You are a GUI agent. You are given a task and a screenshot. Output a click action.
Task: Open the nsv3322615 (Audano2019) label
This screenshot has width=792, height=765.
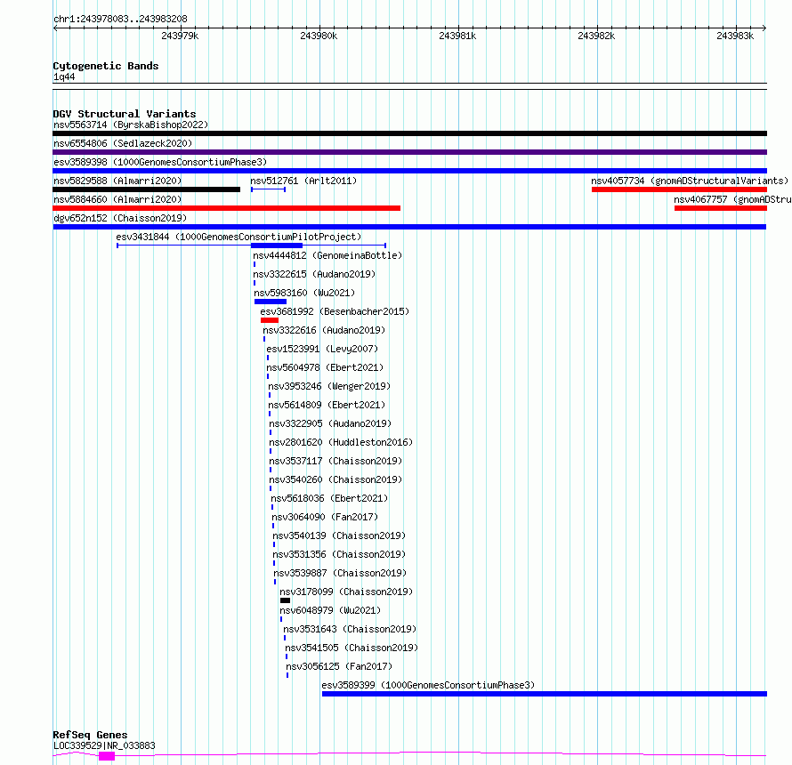(x=314, y=274)
